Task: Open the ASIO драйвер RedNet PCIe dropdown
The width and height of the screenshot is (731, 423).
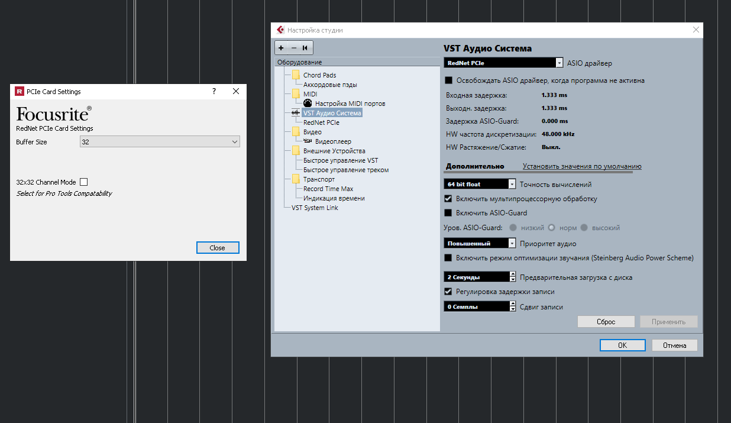Action: pos(503,63)
